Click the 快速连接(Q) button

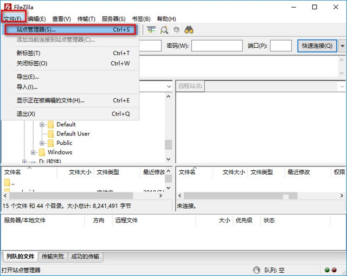coord(317,46)
